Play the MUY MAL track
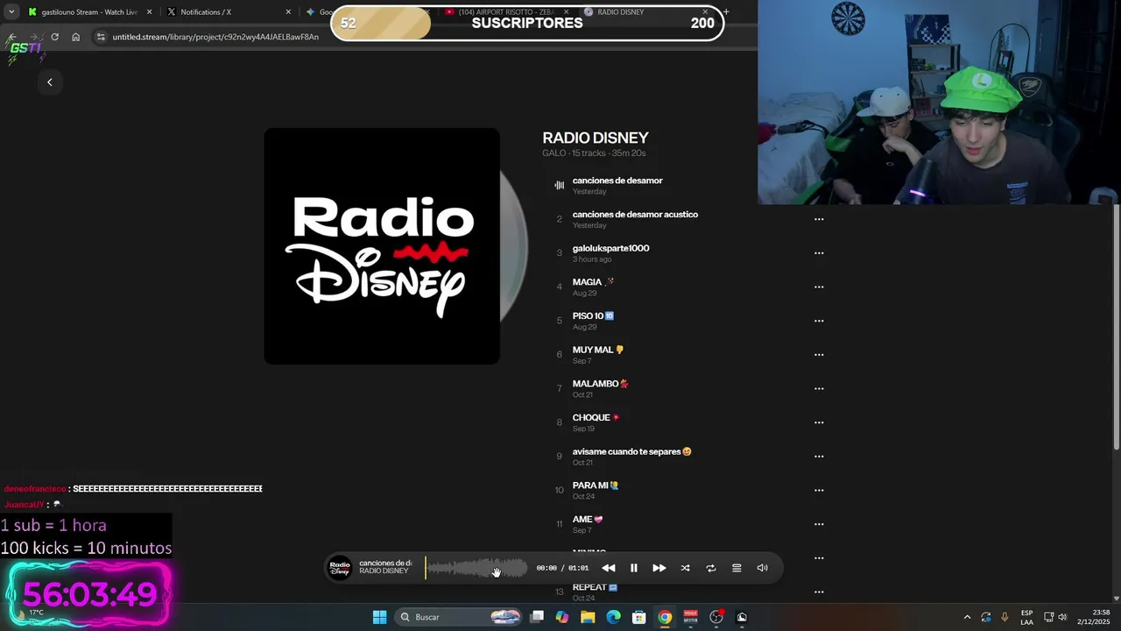 (598, 350)
